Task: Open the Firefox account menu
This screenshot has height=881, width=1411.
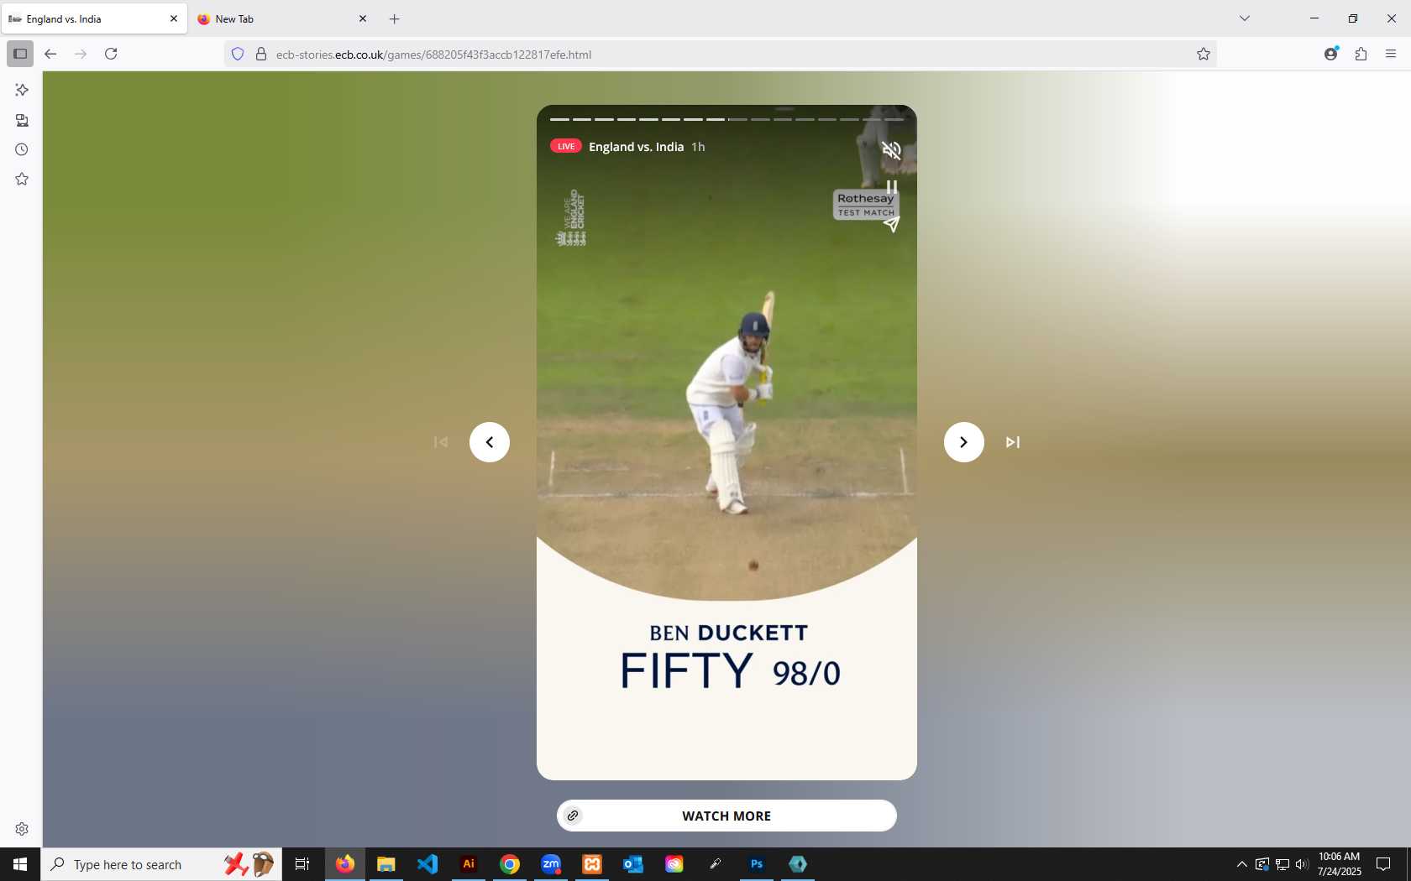Action: 1331,54
